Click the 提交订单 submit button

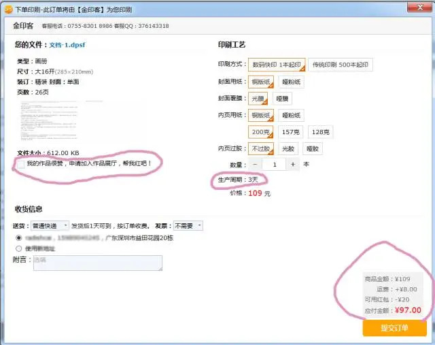click(x=394, y=328)
